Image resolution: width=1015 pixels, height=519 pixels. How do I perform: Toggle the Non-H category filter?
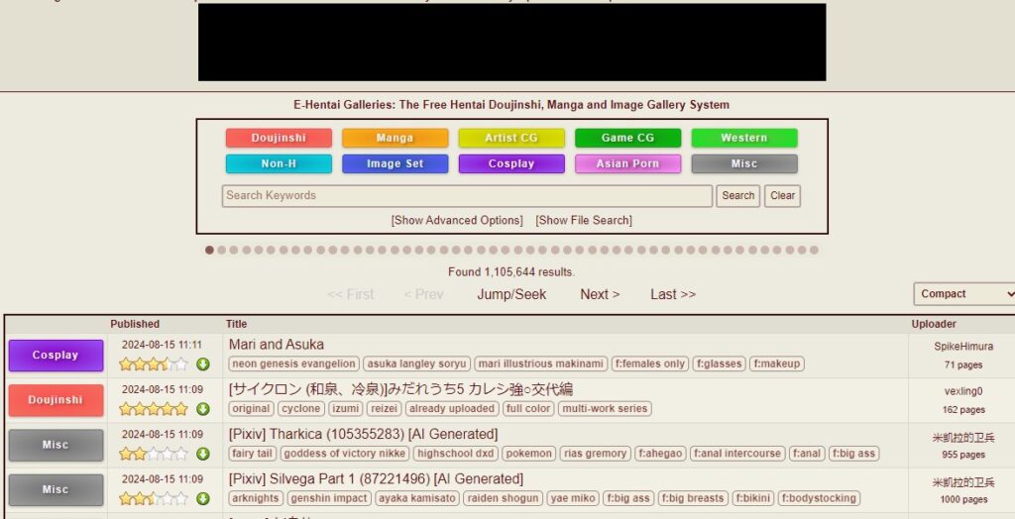[279, 163]
